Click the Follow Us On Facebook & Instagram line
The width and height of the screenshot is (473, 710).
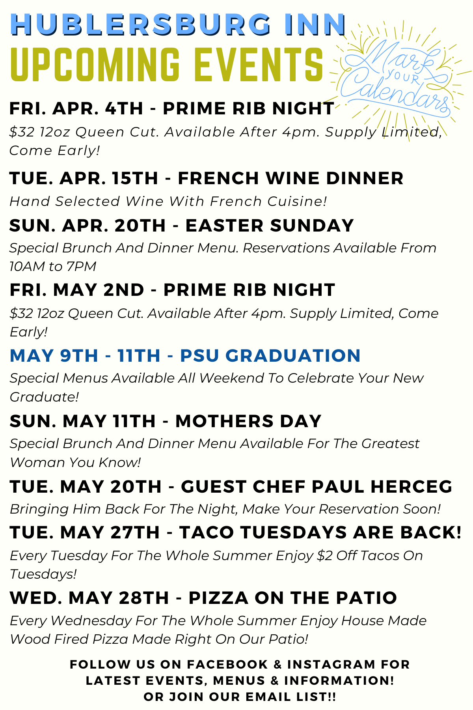(x=240, y=664)
